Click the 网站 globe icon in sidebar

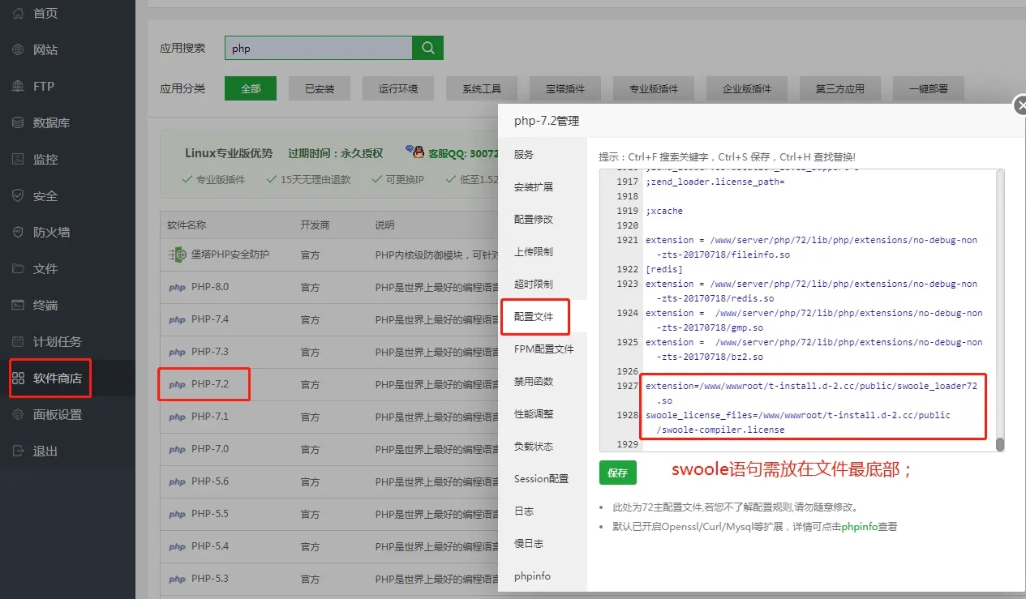18,49
